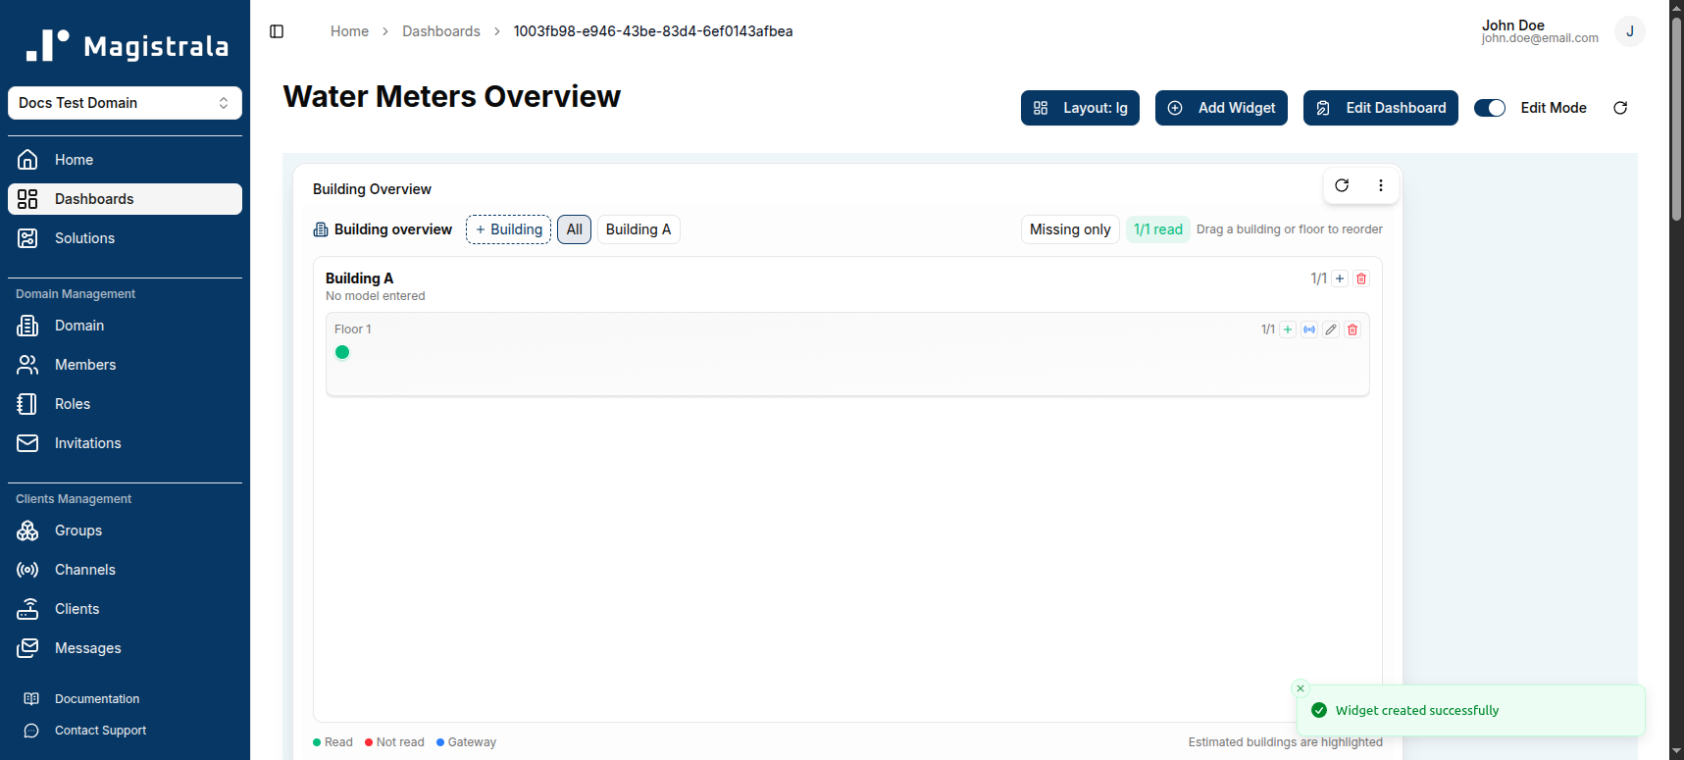The width and height of the screenshot is (1684, 760).
Task: Click the green meter dot on Floor 1
Action: pyautogui.click(x=342, y=352)
